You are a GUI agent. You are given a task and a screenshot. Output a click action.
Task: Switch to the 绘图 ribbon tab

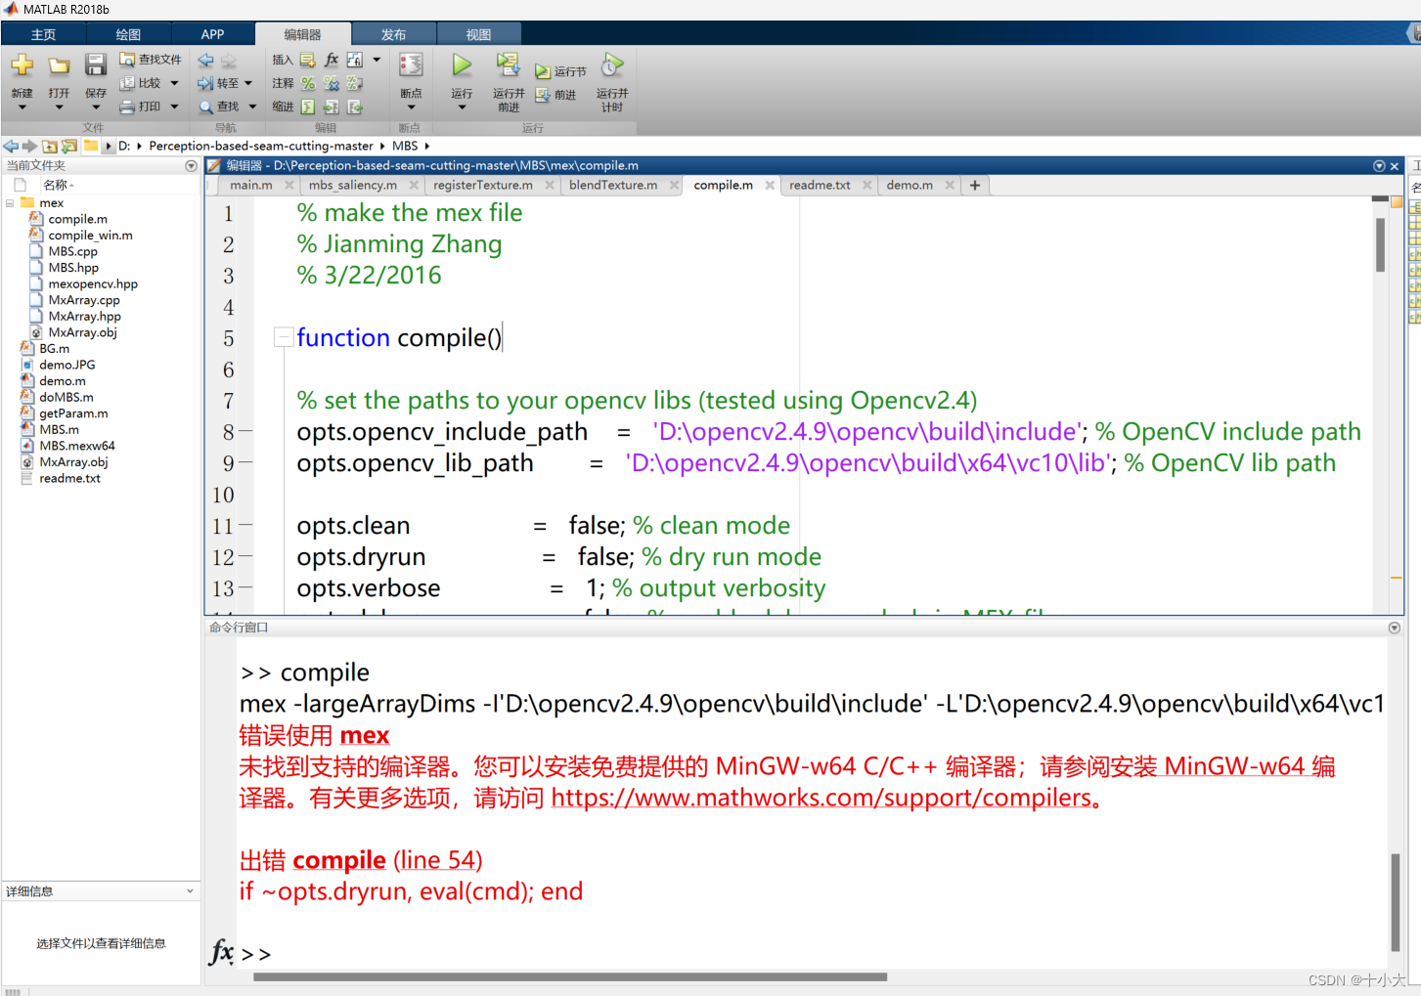coord(128,34)
